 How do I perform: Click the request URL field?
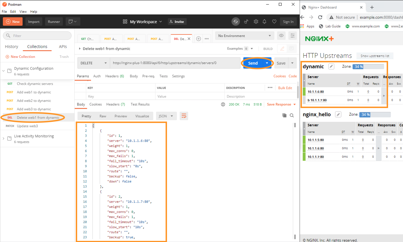[x=175, y=63]
